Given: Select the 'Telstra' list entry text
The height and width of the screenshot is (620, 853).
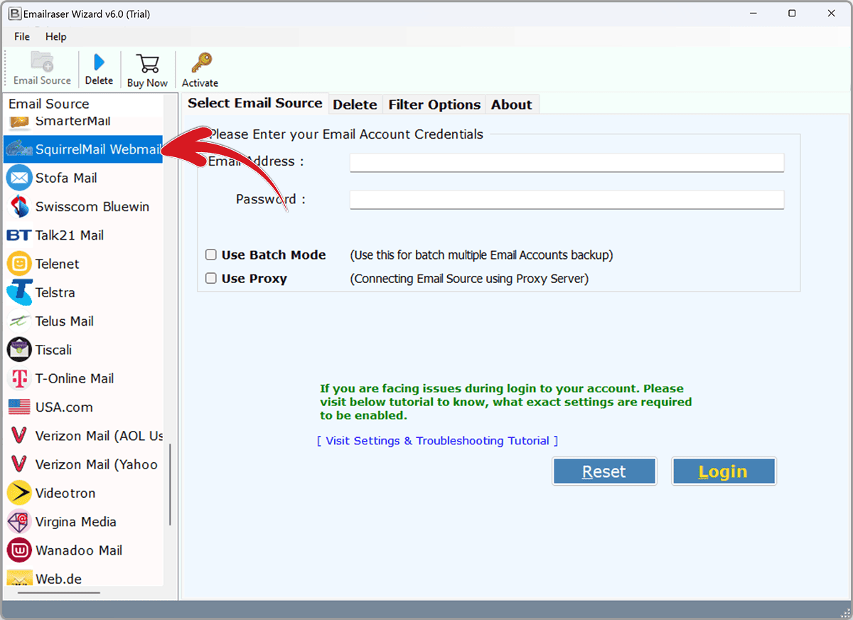Looking at the screenshot, I should (x=55, y=292).
